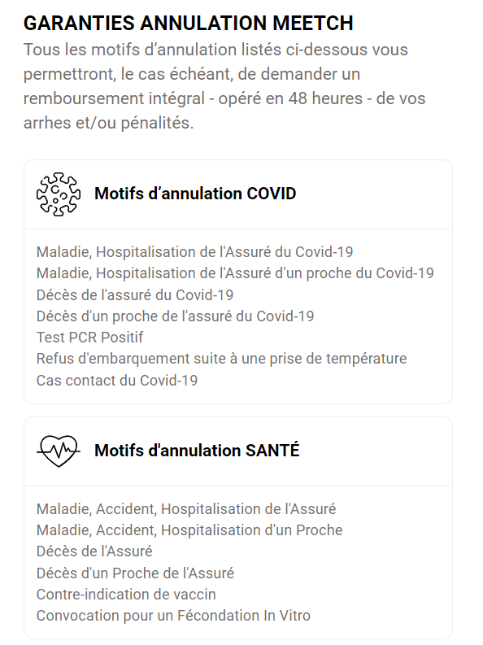
Task: Select 'Cas contact du Covid-19' entry
Action: pyautogui.click(x=117, y=380)
